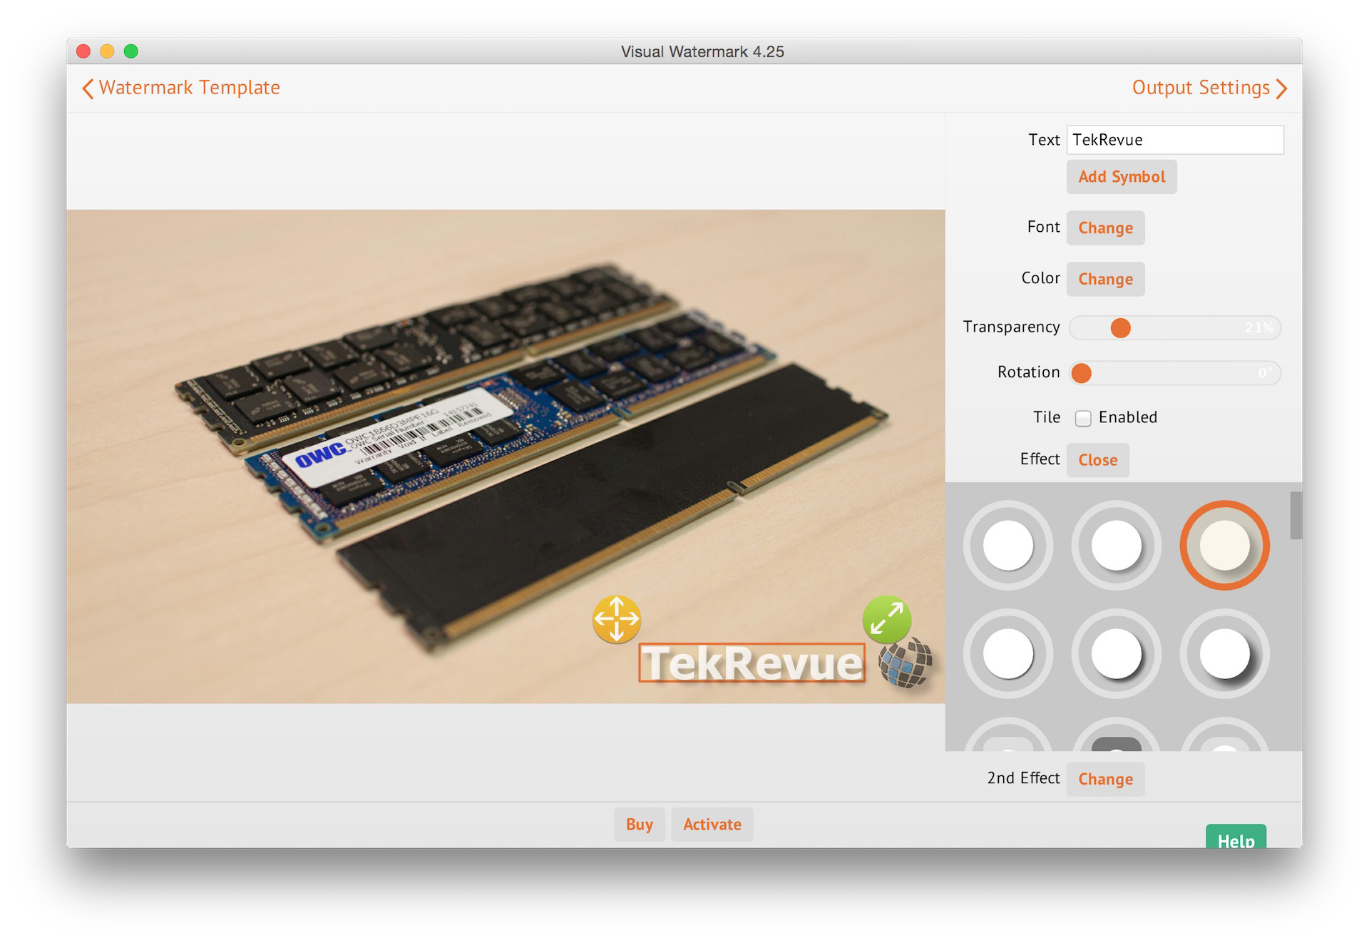This screenshot has height=943, width=1369.
Task: Choose the heavy shadow effect in the second row
Action: [1224, 653]
